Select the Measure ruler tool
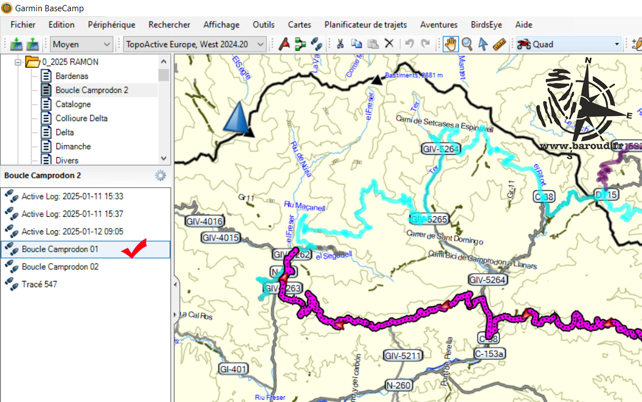The width and height of the screenshot is (642, 402). point(499,44)
